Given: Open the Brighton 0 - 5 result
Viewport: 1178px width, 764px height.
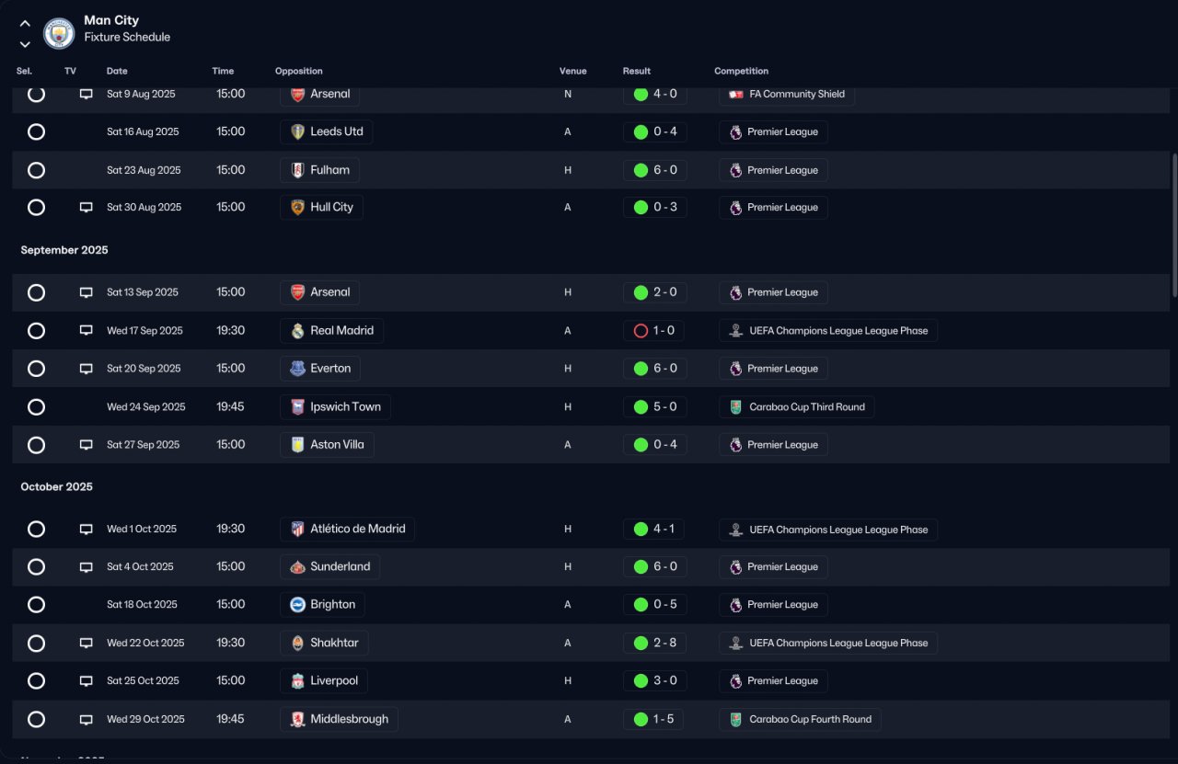Looking at the screenshot, I should 655,605.
